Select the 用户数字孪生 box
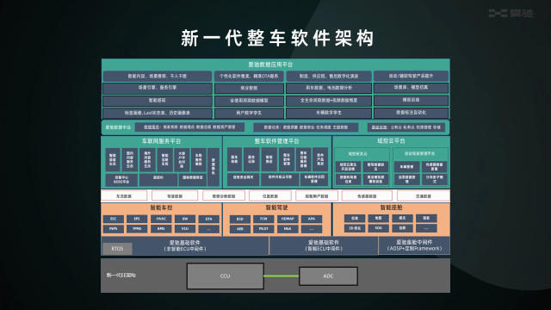The width and height of the screenshot is (551, 310). [x=249, y=113]
